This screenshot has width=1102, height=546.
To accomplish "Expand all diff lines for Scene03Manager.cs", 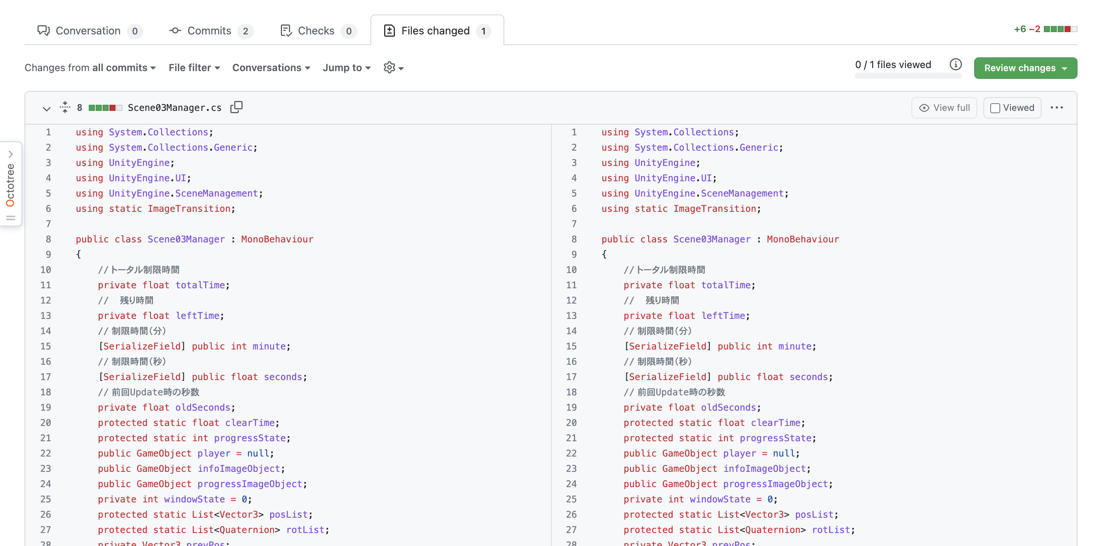I will point(65,107).
